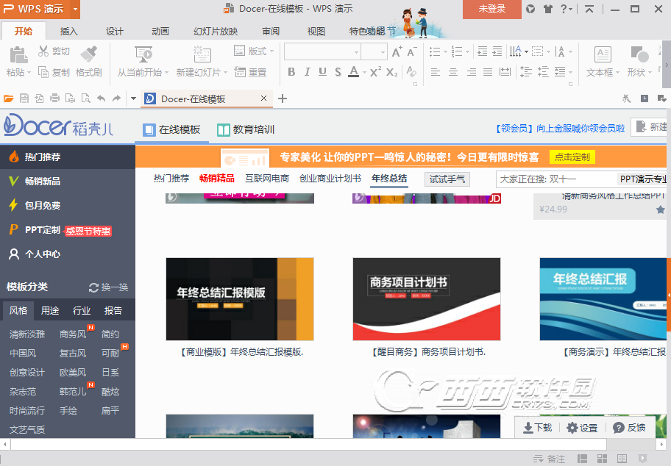Toggle slide sorter view in status bar
The width and height of the screenshot is (671, 466).
click(602, 459)
